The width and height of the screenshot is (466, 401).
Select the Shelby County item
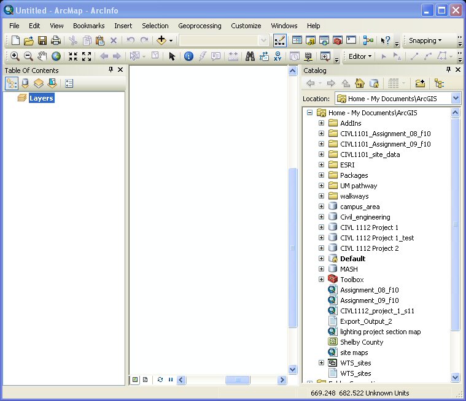click(362, 342)
